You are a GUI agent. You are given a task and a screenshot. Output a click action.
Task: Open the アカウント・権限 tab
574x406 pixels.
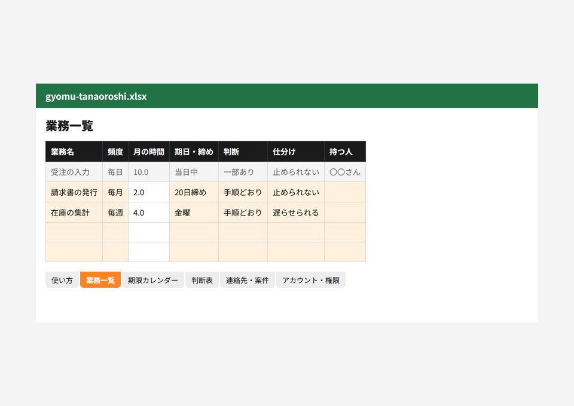click(x=311, y=280)
